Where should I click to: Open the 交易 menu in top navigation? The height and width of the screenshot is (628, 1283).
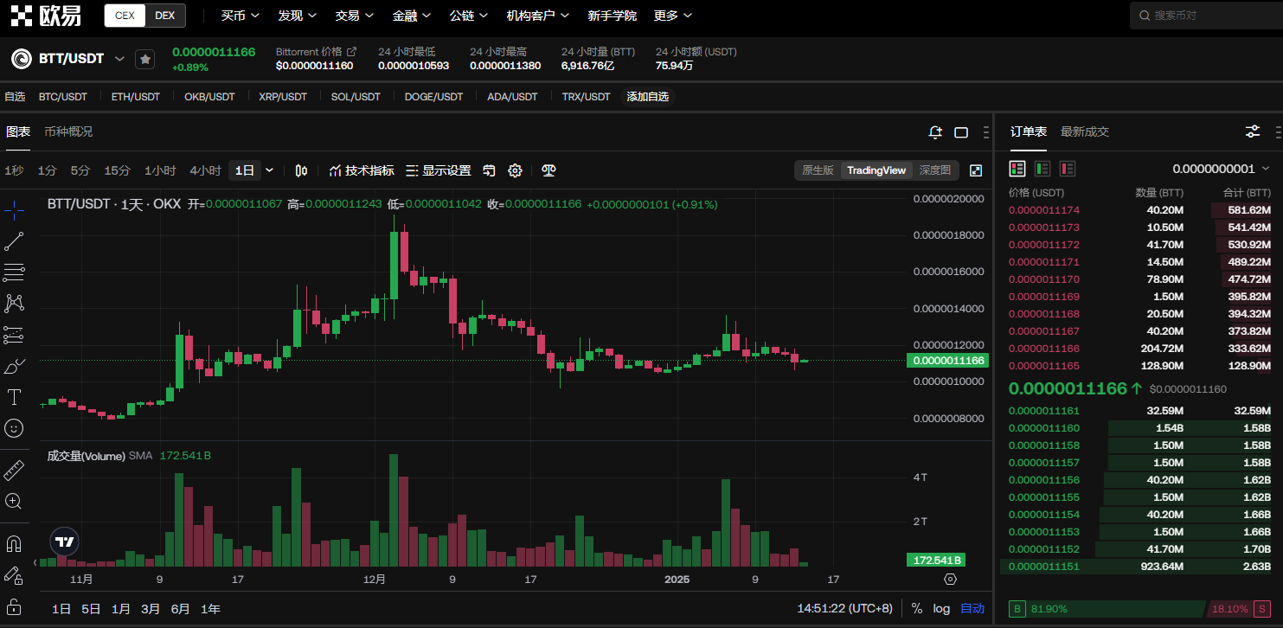355,16
